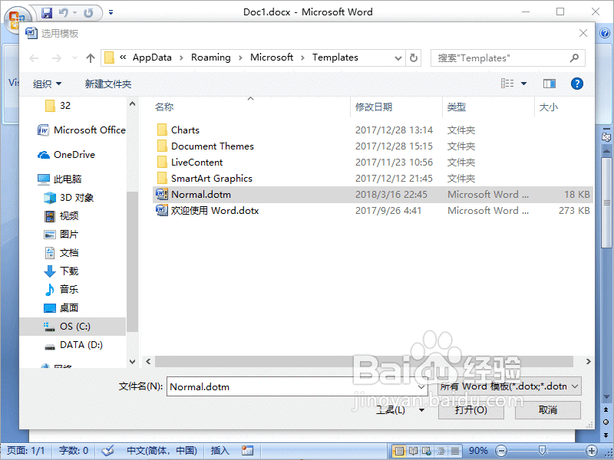
Task: Select 文档 in navigation pane
Action: click(x=61, y=253)
